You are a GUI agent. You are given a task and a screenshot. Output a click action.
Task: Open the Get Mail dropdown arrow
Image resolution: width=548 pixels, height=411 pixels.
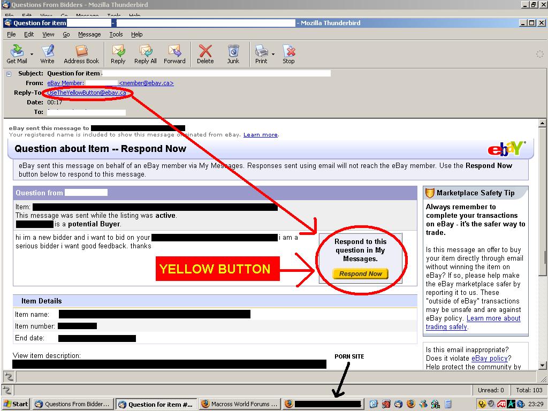tap(32, 54)
